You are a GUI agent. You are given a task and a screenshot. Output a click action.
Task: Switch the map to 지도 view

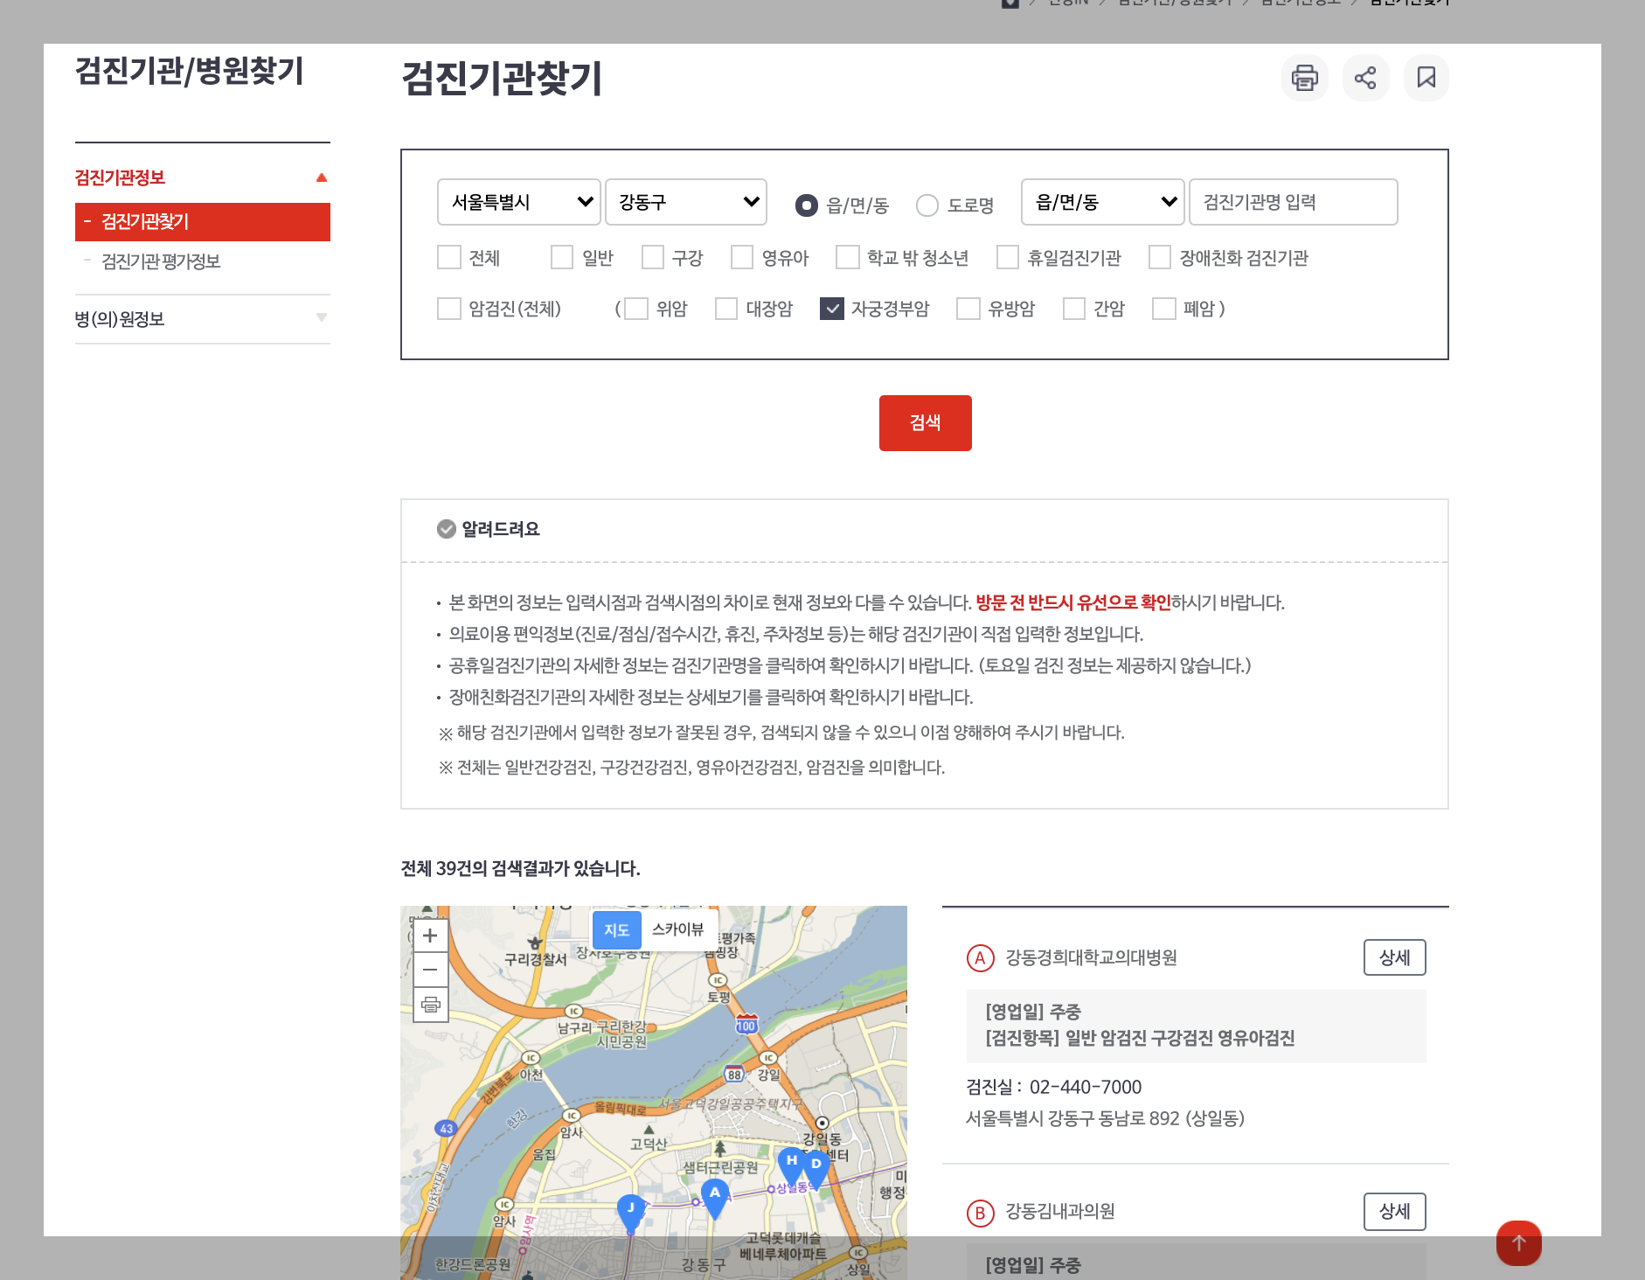point(617,930)
